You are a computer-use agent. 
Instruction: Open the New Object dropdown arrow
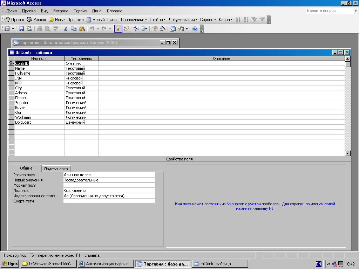187,29
